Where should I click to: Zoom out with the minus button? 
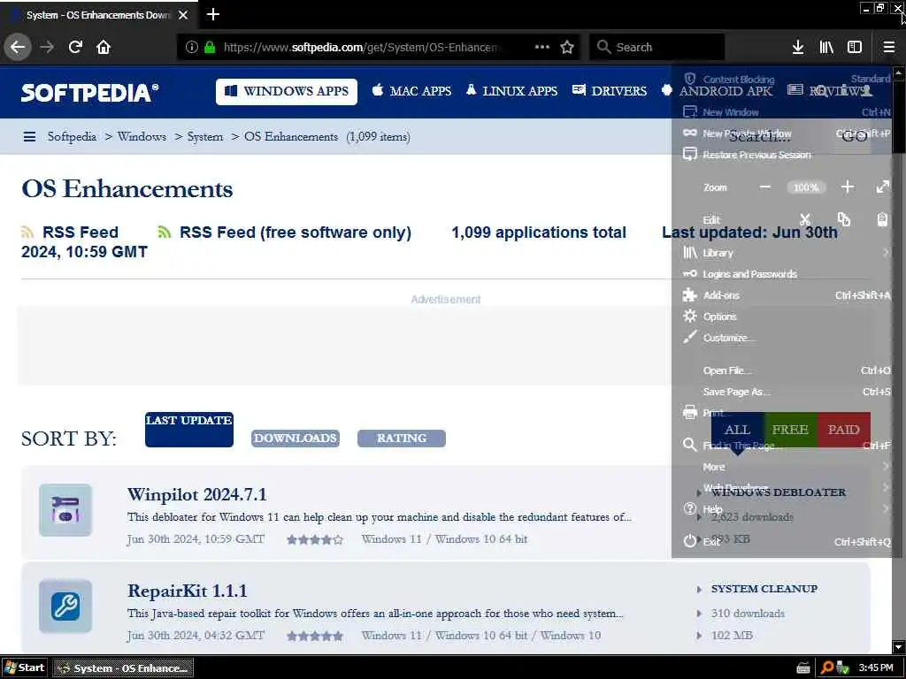(x=765, y=187)
